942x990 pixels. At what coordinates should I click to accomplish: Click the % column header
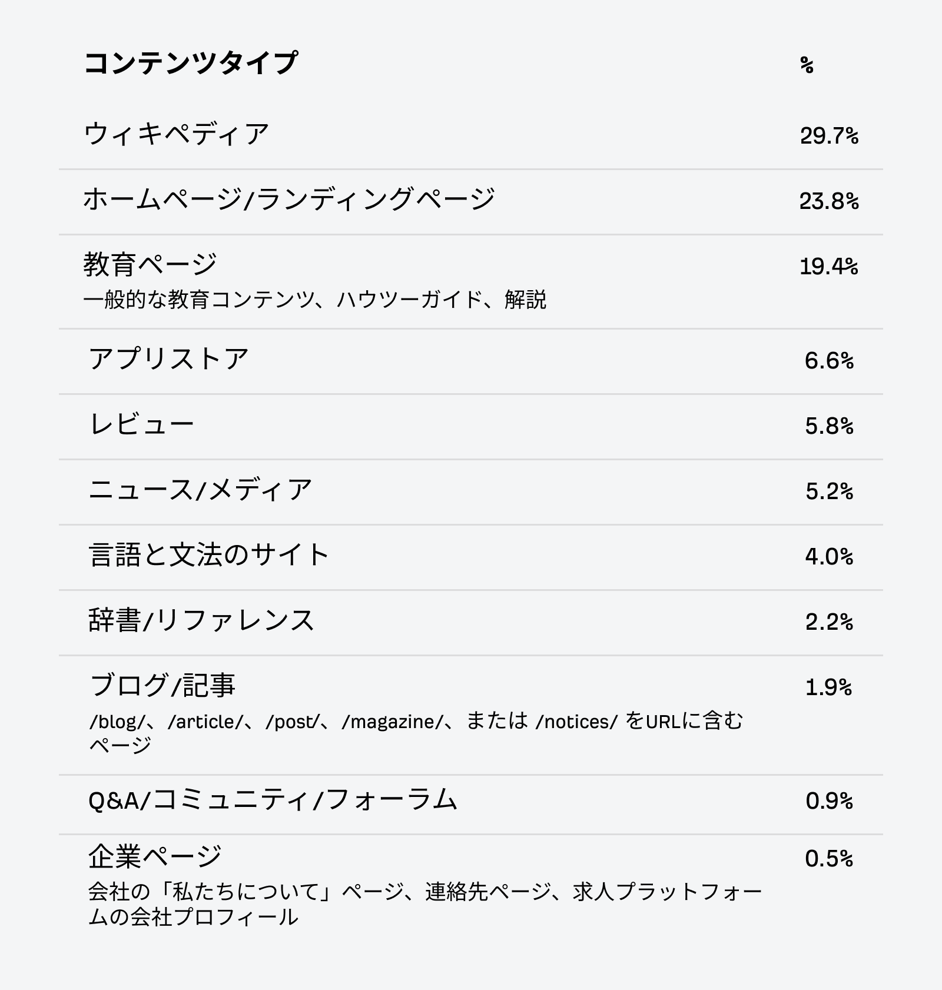pyautogui.click(x=807, y=65)
